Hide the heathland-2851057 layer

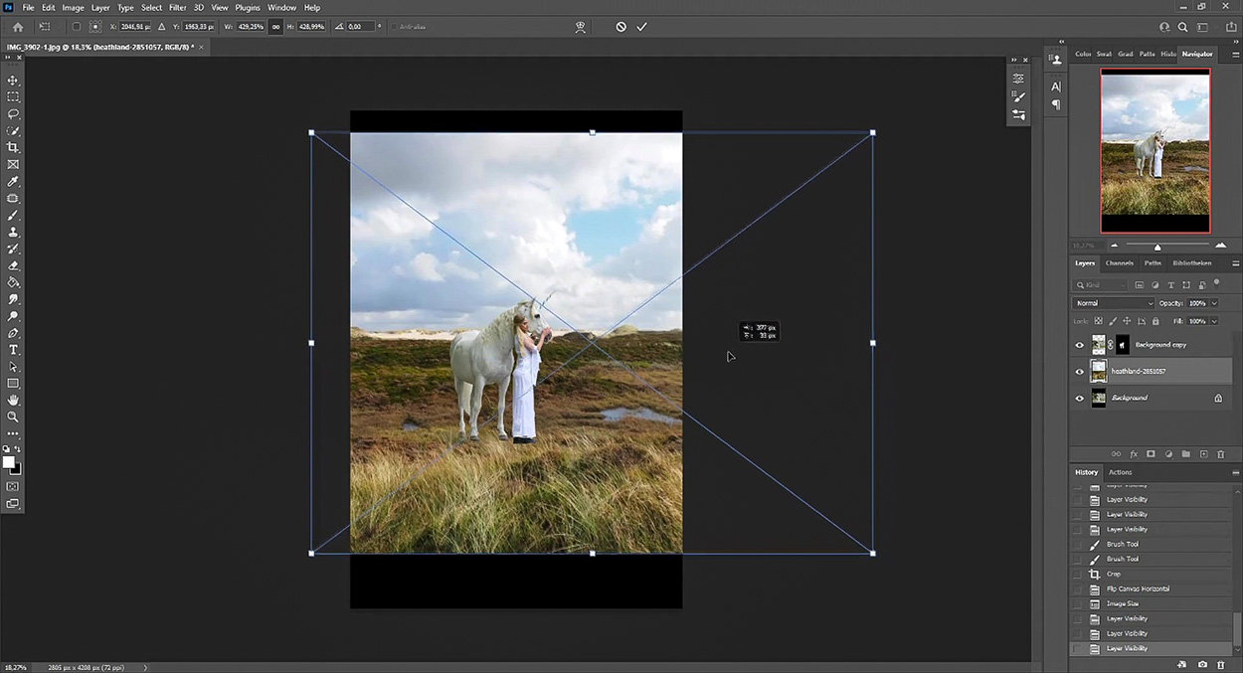point(1080,372)
